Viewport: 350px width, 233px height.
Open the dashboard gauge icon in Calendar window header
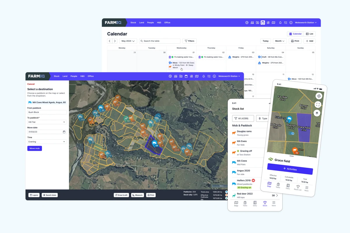click(247, 23)
